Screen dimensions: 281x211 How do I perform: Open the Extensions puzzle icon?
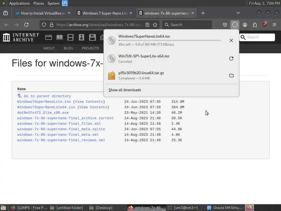pyautogui.click(x=255, y=25)
